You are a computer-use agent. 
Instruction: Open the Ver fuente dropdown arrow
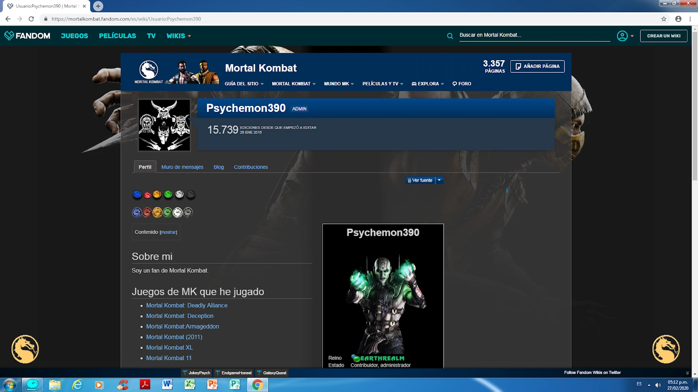coord(439,180)
